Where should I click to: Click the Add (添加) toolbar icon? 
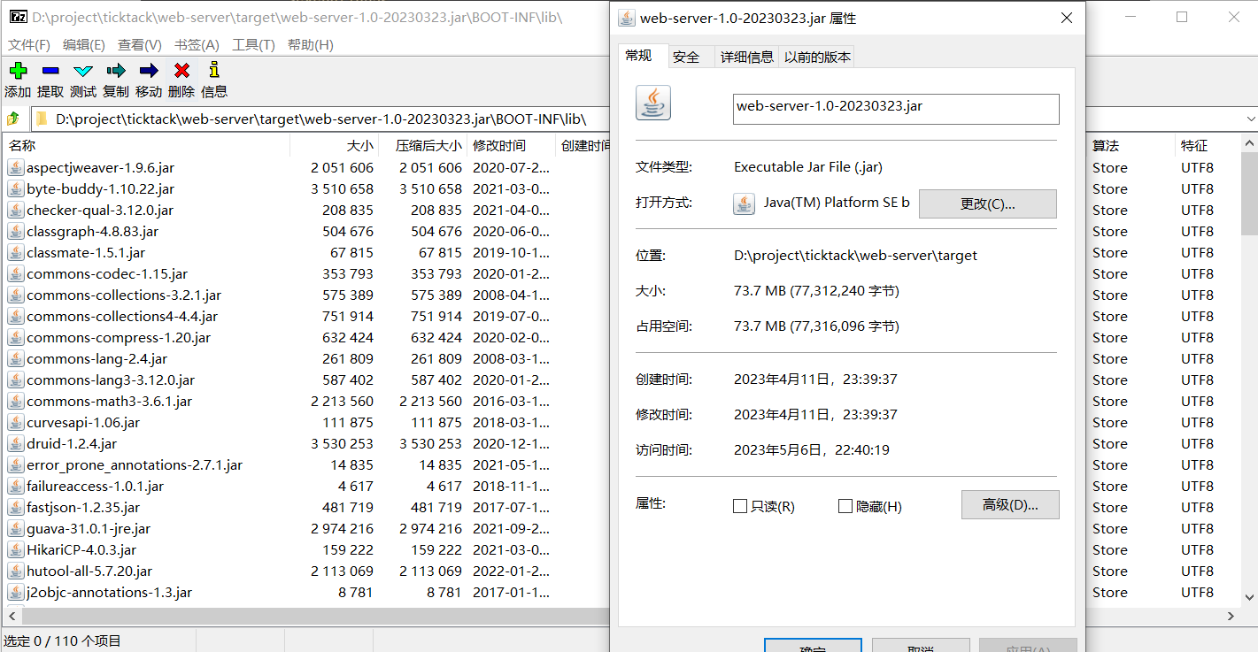point(18,71)
